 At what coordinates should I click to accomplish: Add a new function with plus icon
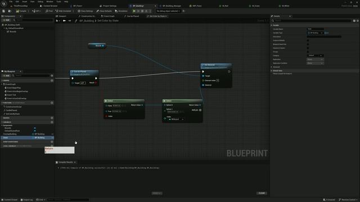[x=52, y=103]
